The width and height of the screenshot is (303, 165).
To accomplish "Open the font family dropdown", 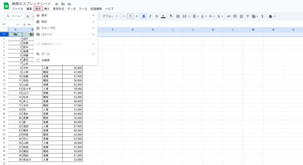I will 110,16.
